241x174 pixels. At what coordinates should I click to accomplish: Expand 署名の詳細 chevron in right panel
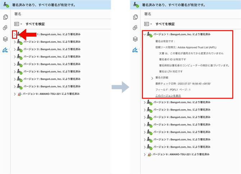click(152, 78)
